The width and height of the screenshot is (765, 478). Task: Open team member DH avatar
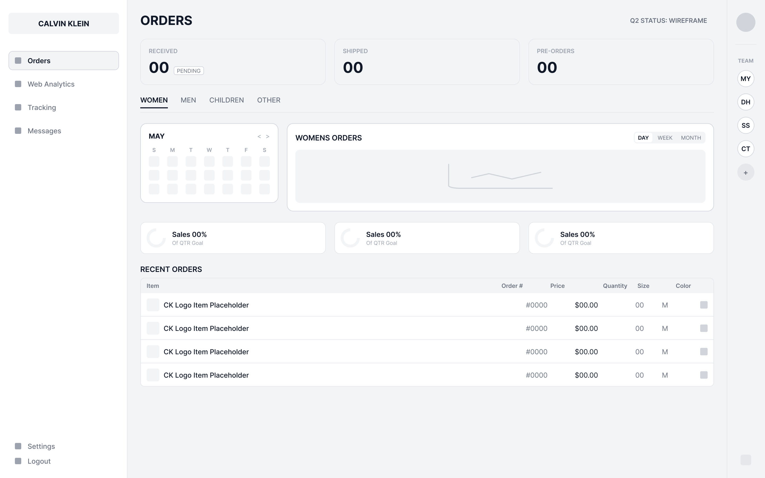click(746, 102)
